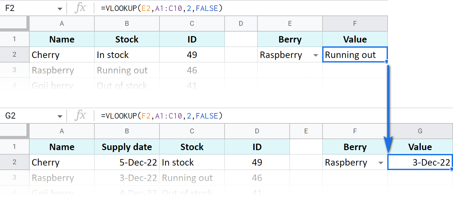
Task: Click the fill handle on the F2 selection
Action: tap(387, 62)
